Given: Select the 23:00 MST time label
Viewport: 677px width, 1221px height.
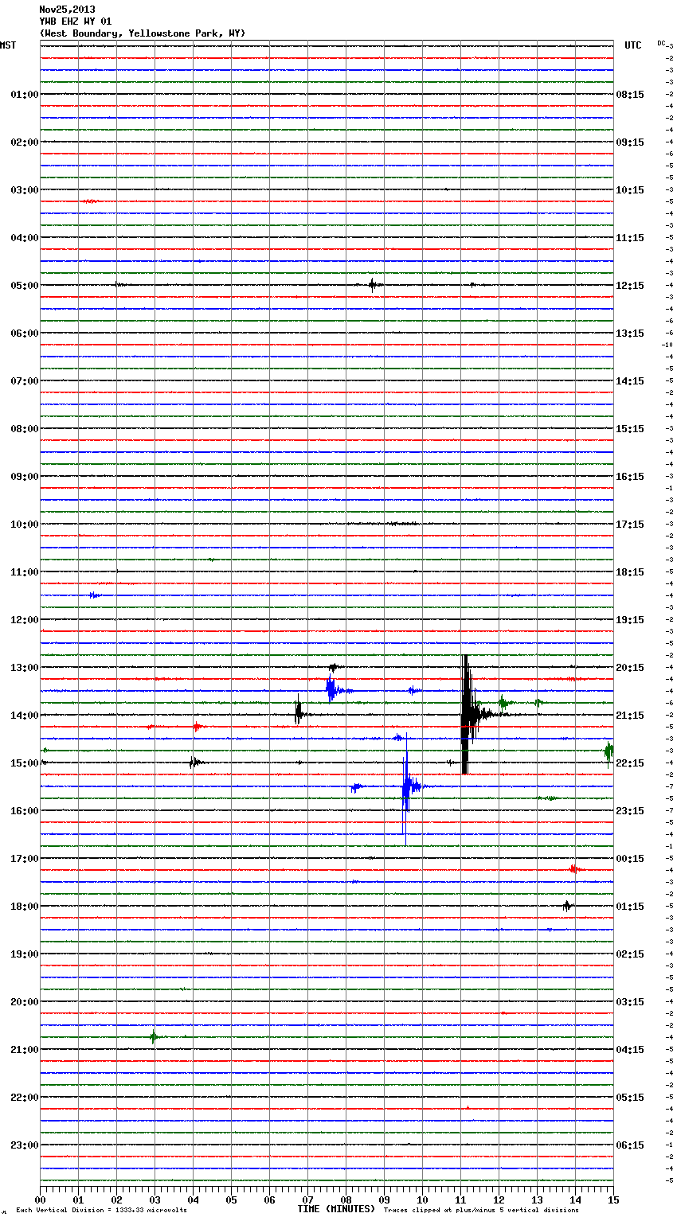Looking at the screenshot, I should pyautogui.click(x=25, y=1145).
